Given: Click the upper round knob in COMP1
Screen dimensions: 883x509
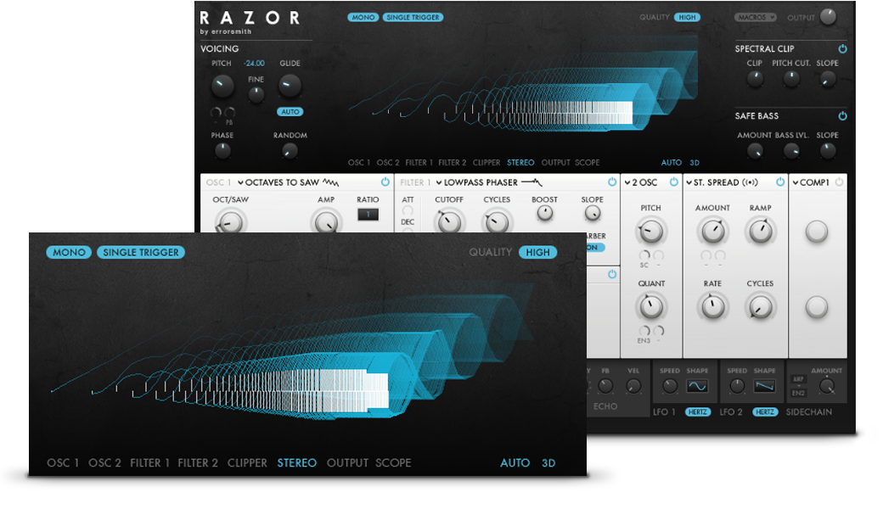Looking at the screenshot, I should [x=817, y=231].
